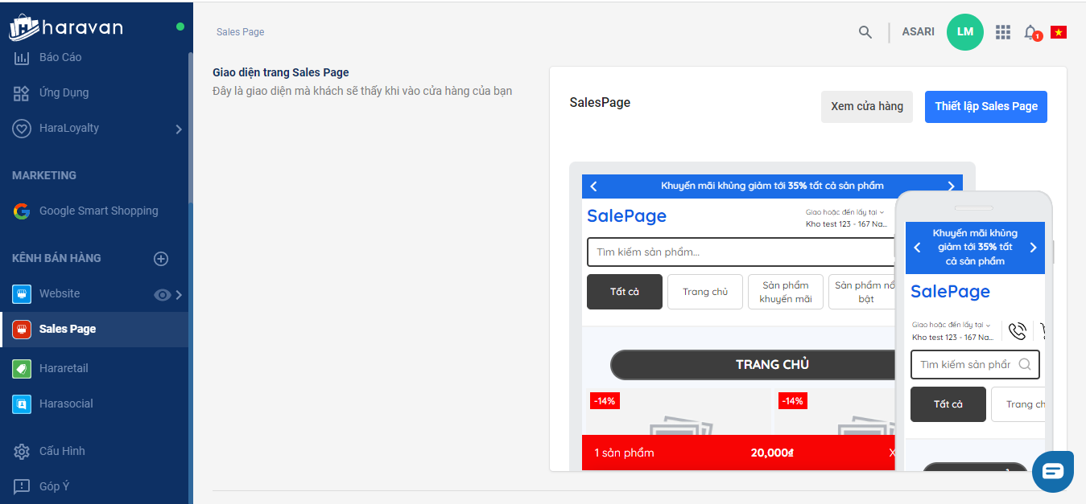
Task: Open the pickup location dropdown in preview
Action: [844, 212]
